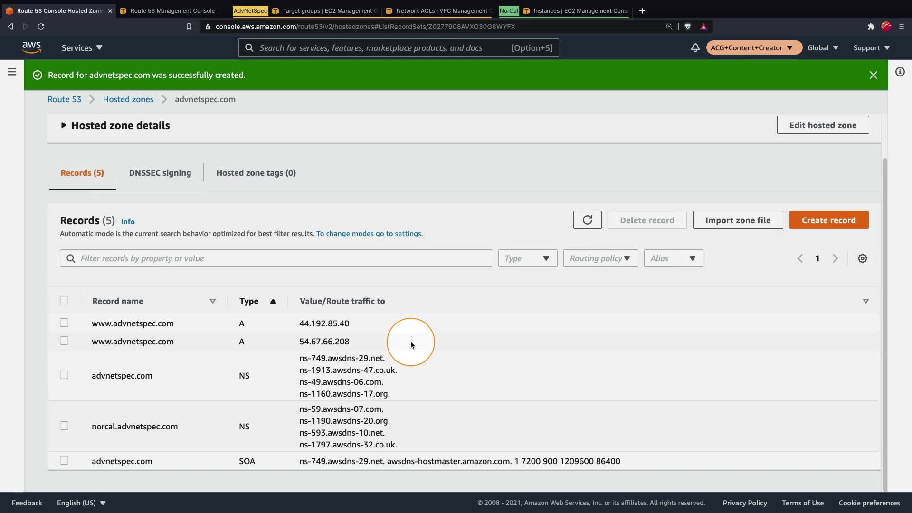Screen dimensions: 912x513
Task: Open the notifications bell icon
Action: tap(695, 47)
